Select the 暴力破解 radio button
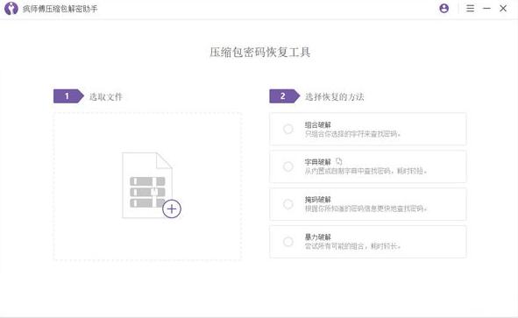The height and width of the screenshot is (318, 518). tap(288, 242)
